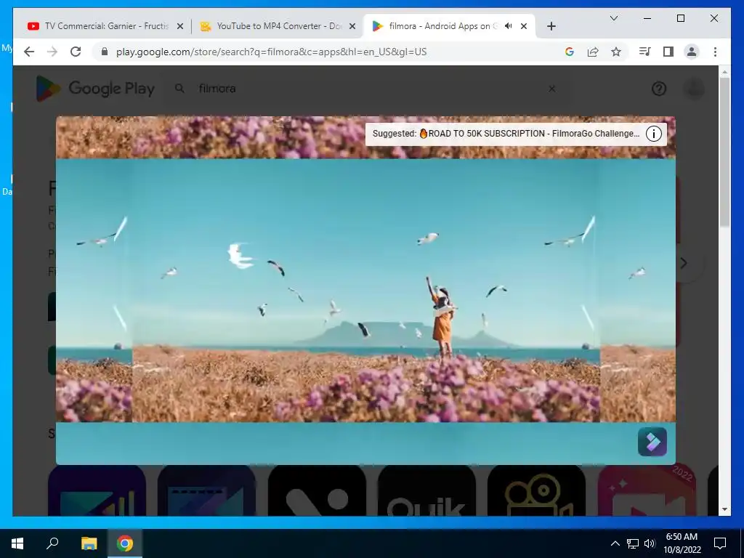Clear the filmora search text

tap(552, 89)
